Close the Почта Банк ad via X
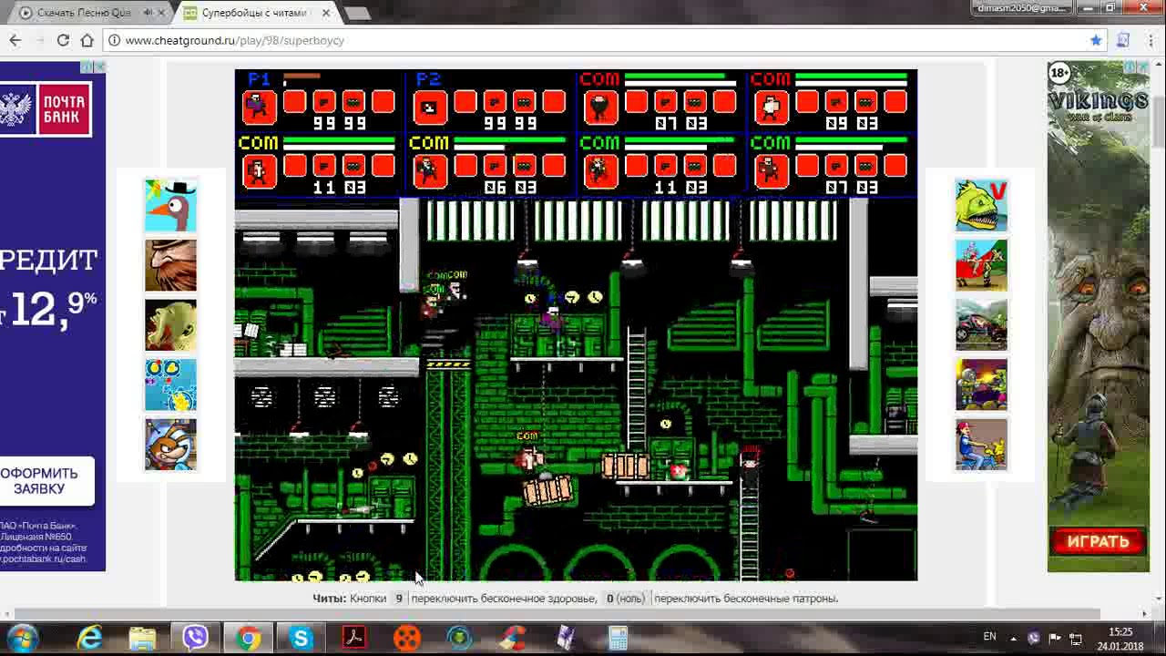This screenshot has width=1166, height=656. pyautogui.click(x=99, y=67)
